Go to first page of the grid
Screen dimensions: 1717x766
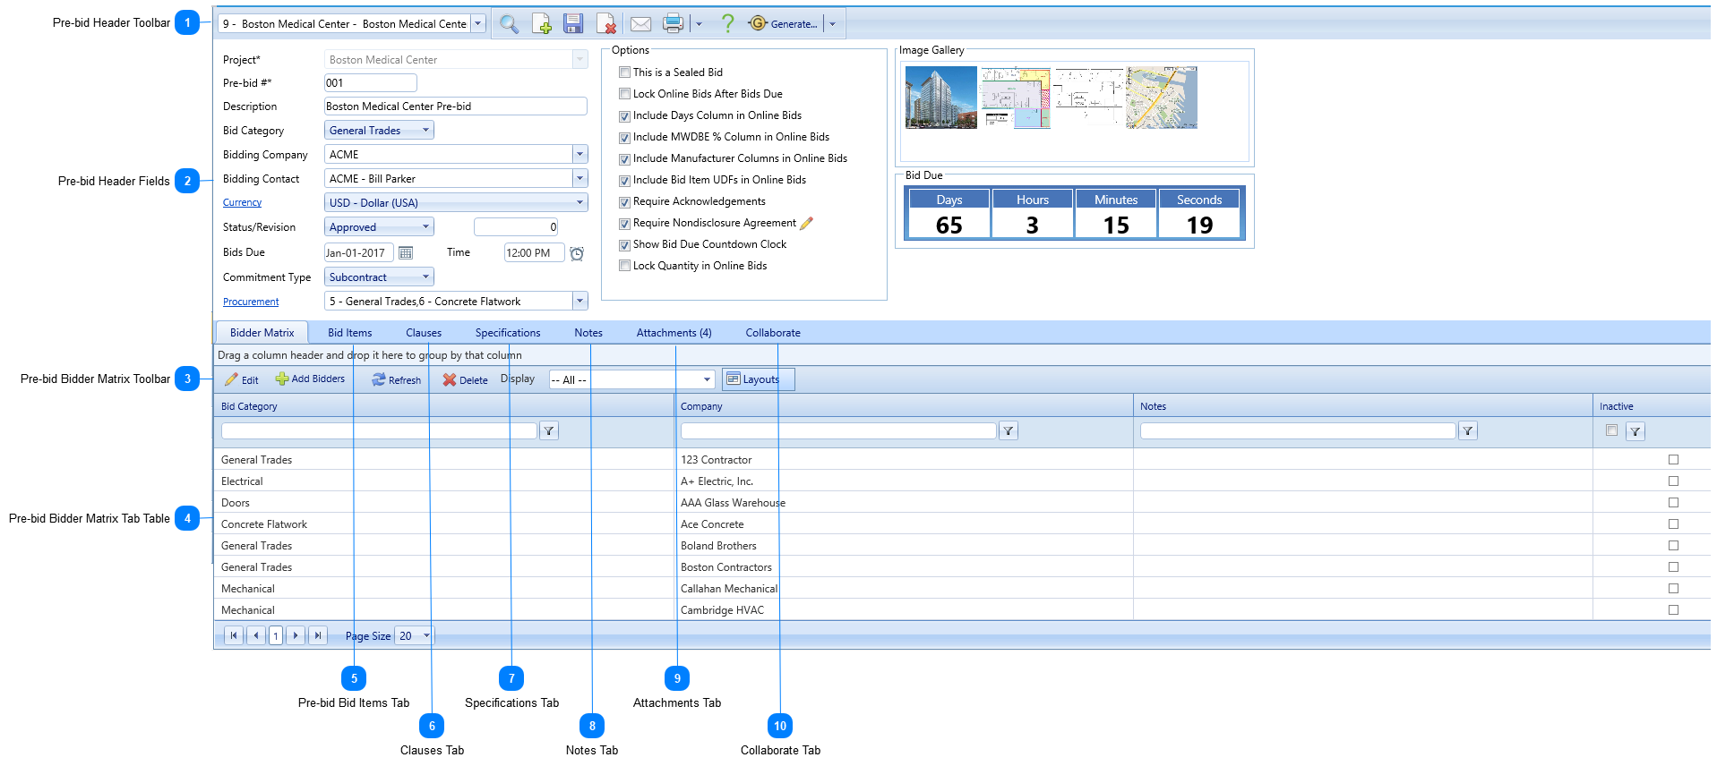(233, 635)
